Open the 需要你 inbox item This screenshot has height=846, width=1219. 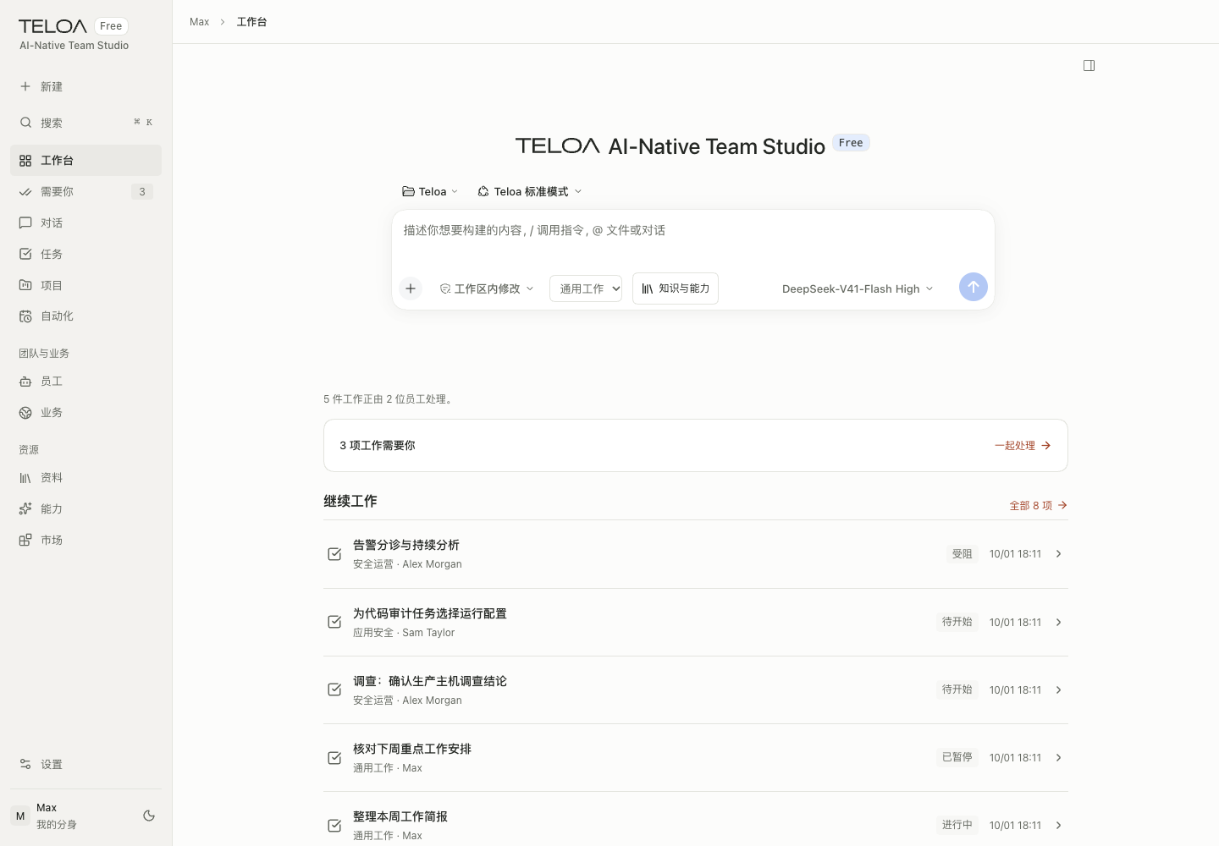click(x=85, y=192)
